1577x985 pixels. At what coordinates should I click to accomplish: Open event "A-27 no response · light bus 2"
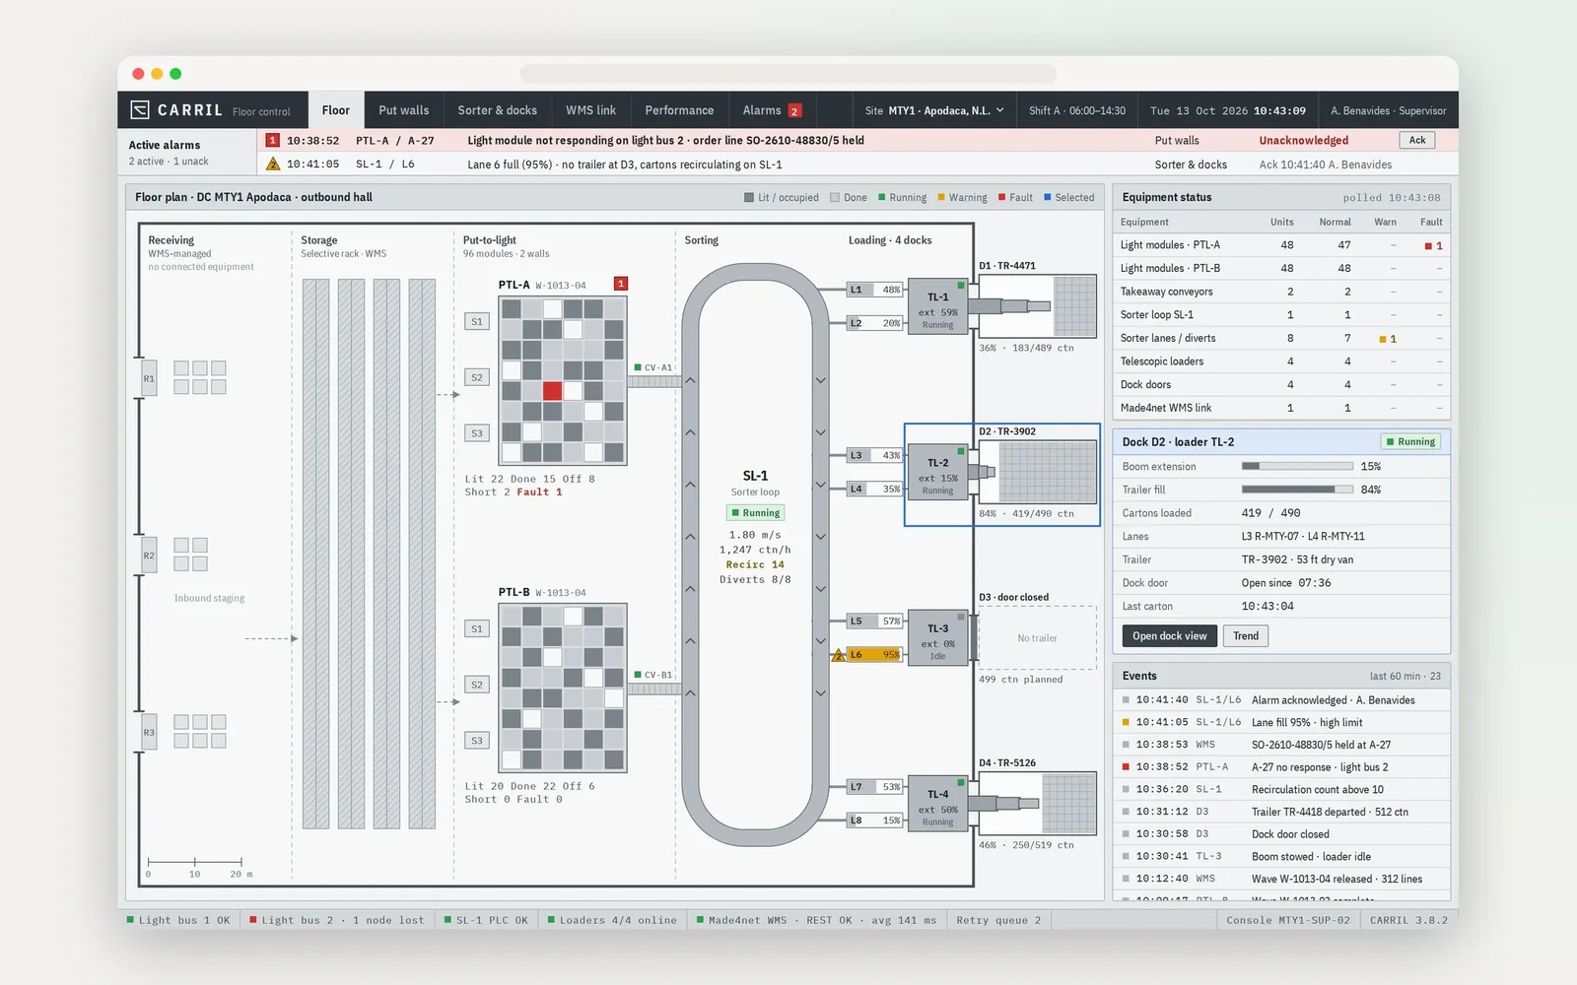1281,767
